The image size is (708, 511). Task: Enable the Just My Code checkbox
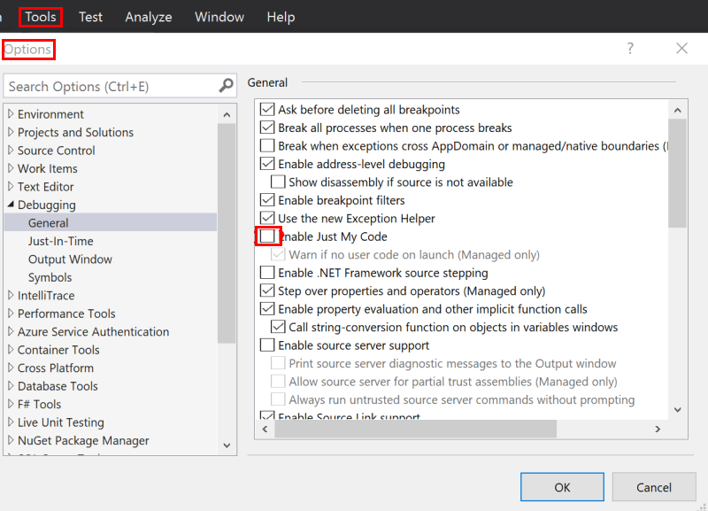[x=267, y=236]
